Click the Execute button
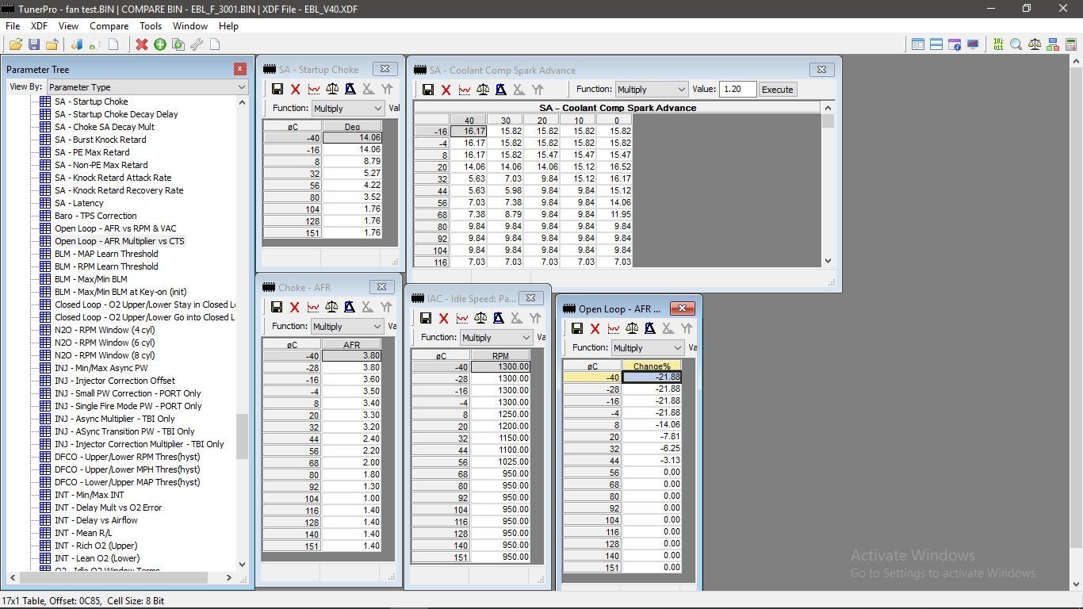This screenshot has width=1083, height=609. click(777, 90)
